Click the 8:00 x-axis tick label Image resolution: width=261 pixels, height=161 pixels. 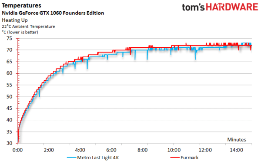point(143,150)
